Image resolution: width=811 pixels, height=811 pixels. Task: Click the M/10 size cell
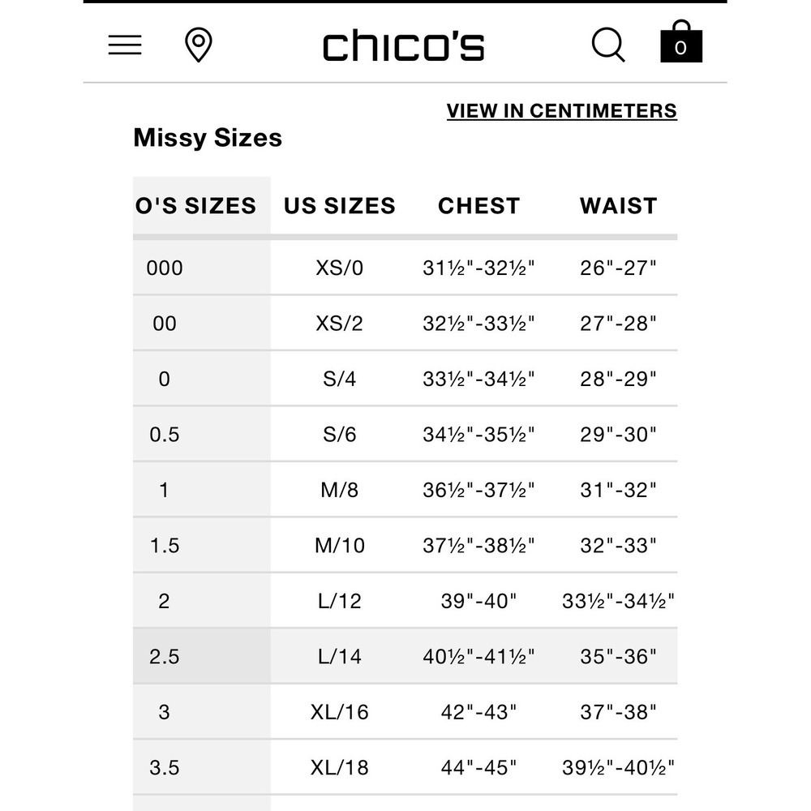click(339, 545)
